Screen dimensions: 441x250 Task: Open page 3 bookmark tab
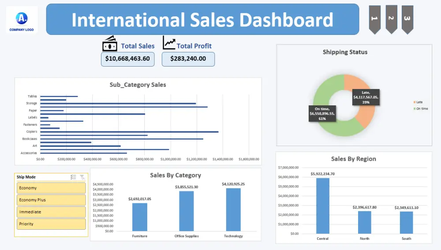pyautogui.click(x=407, y=19)
